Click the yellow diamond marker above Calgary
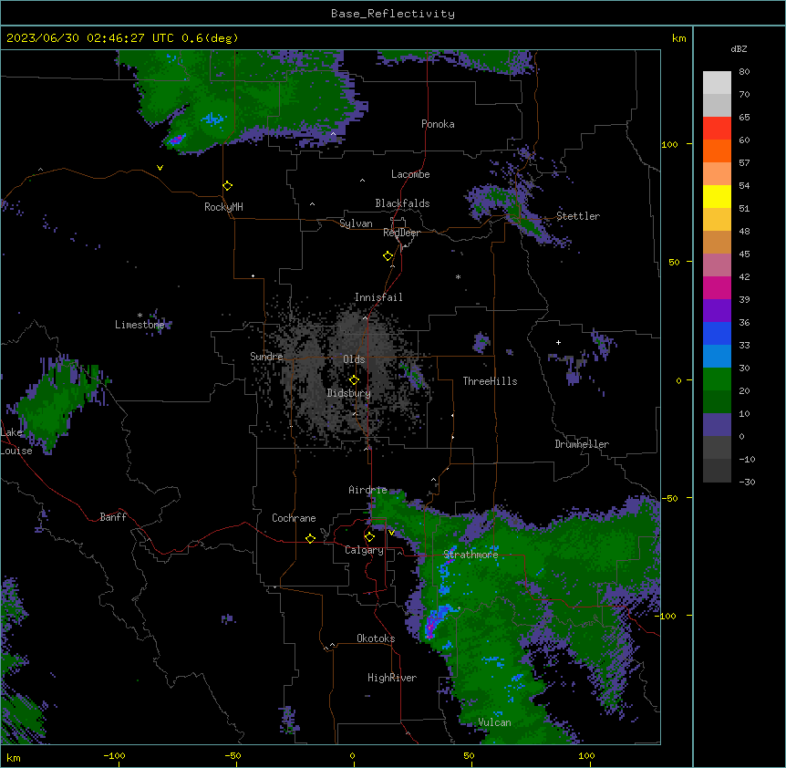This screenshot has height=768, width=786. click(x=369, y=537)
